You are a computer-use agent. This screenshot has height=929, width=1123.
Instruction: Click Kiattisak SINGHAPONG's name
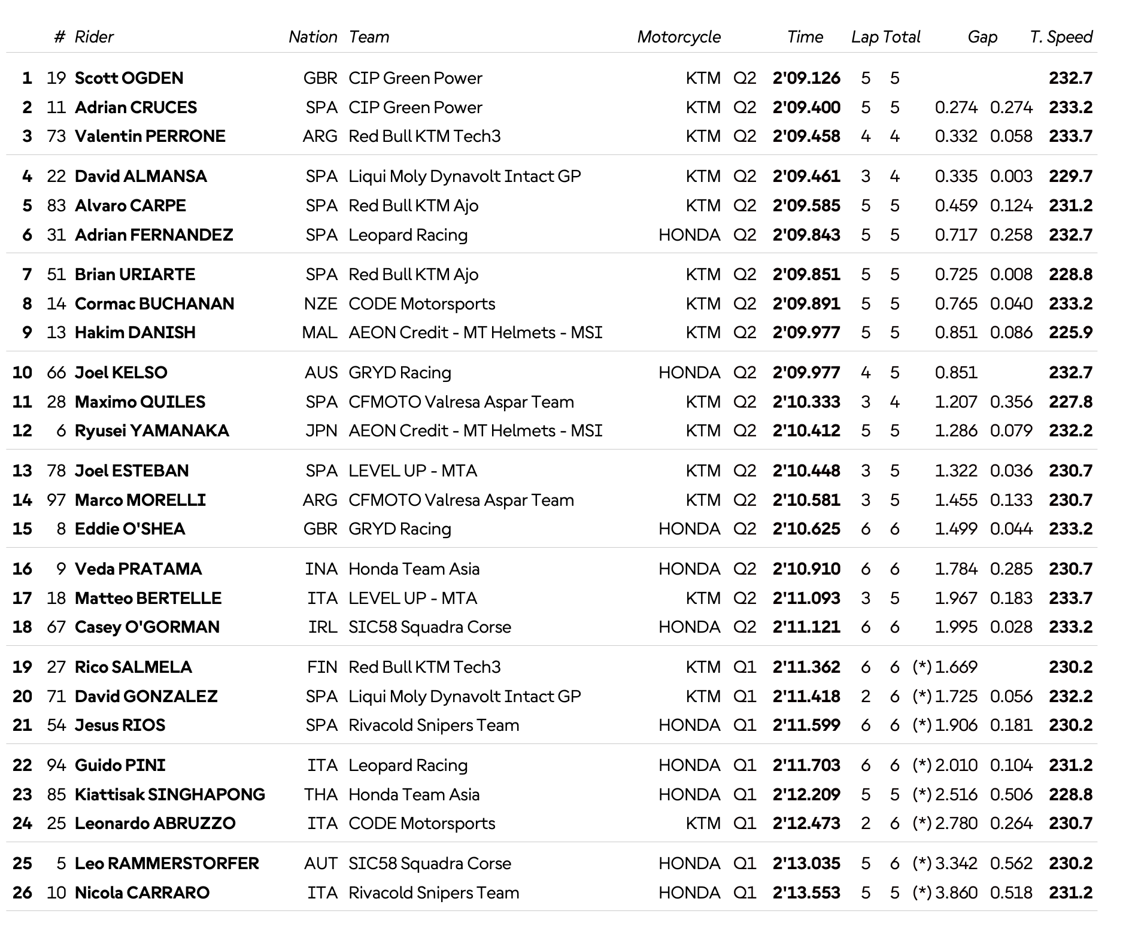[x=170, y=794]
